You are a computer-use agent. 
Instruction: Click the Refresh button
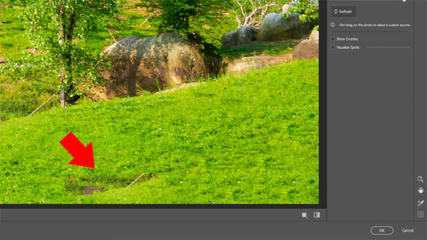[x=344, y=12]
